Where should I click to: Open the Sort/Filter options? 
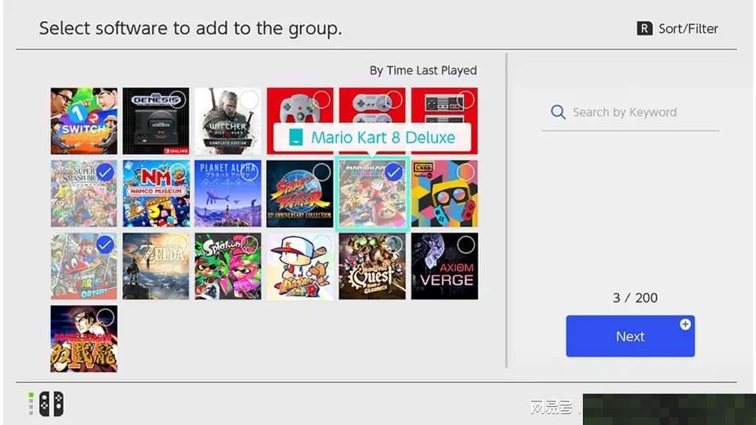[x=678, y=28]
